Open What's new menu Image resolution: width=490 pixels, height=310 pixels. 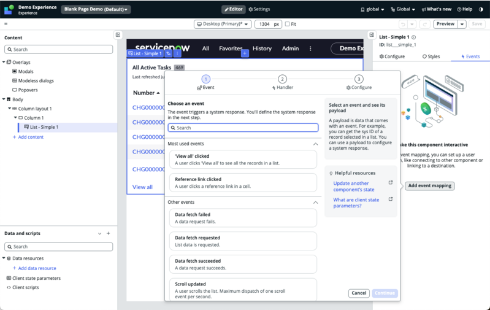[436, 9]
